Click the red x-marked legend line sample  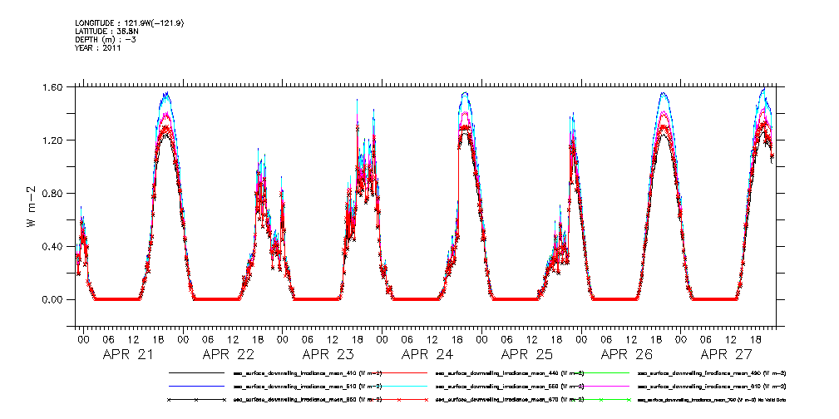[399, 400]
